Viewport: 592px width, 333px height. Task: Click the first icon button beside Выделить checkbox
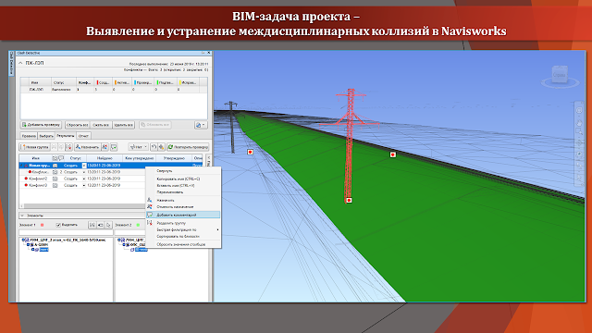click(92, 225)
